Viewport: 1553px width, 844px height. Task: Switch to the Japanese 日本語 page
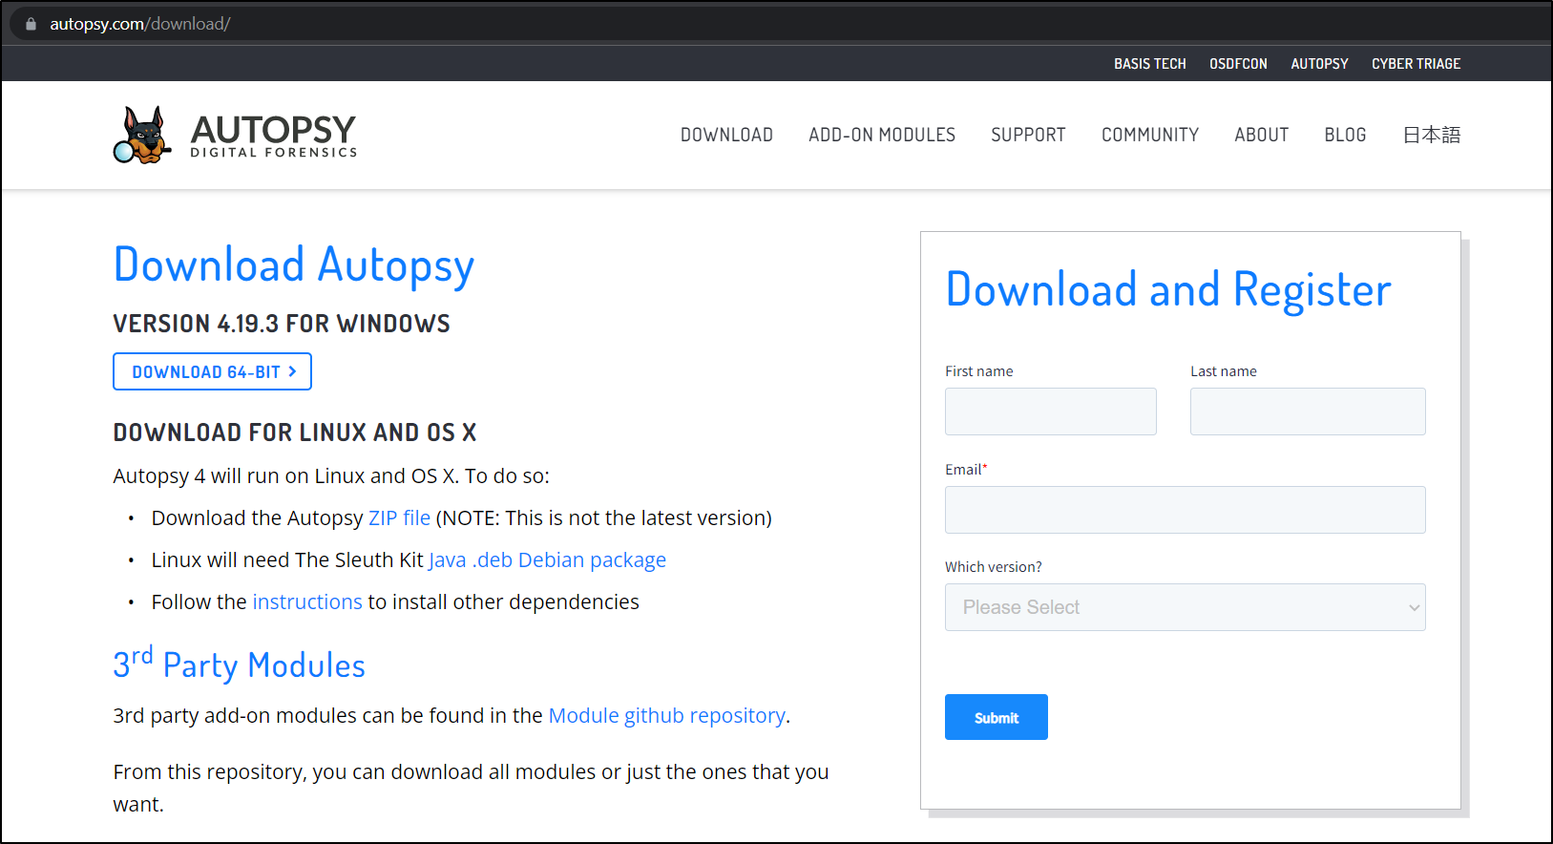tap(1432, 135)
